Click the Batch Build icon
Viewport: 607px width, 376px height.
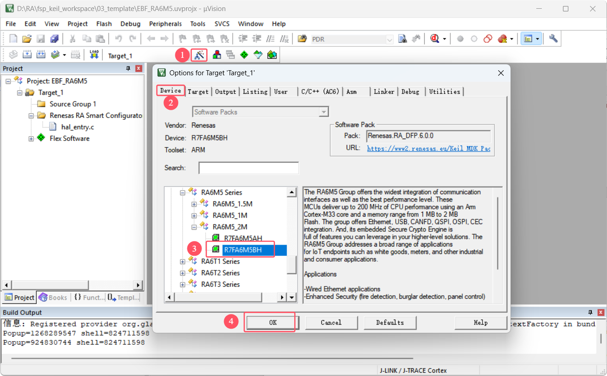click(55, 55)
